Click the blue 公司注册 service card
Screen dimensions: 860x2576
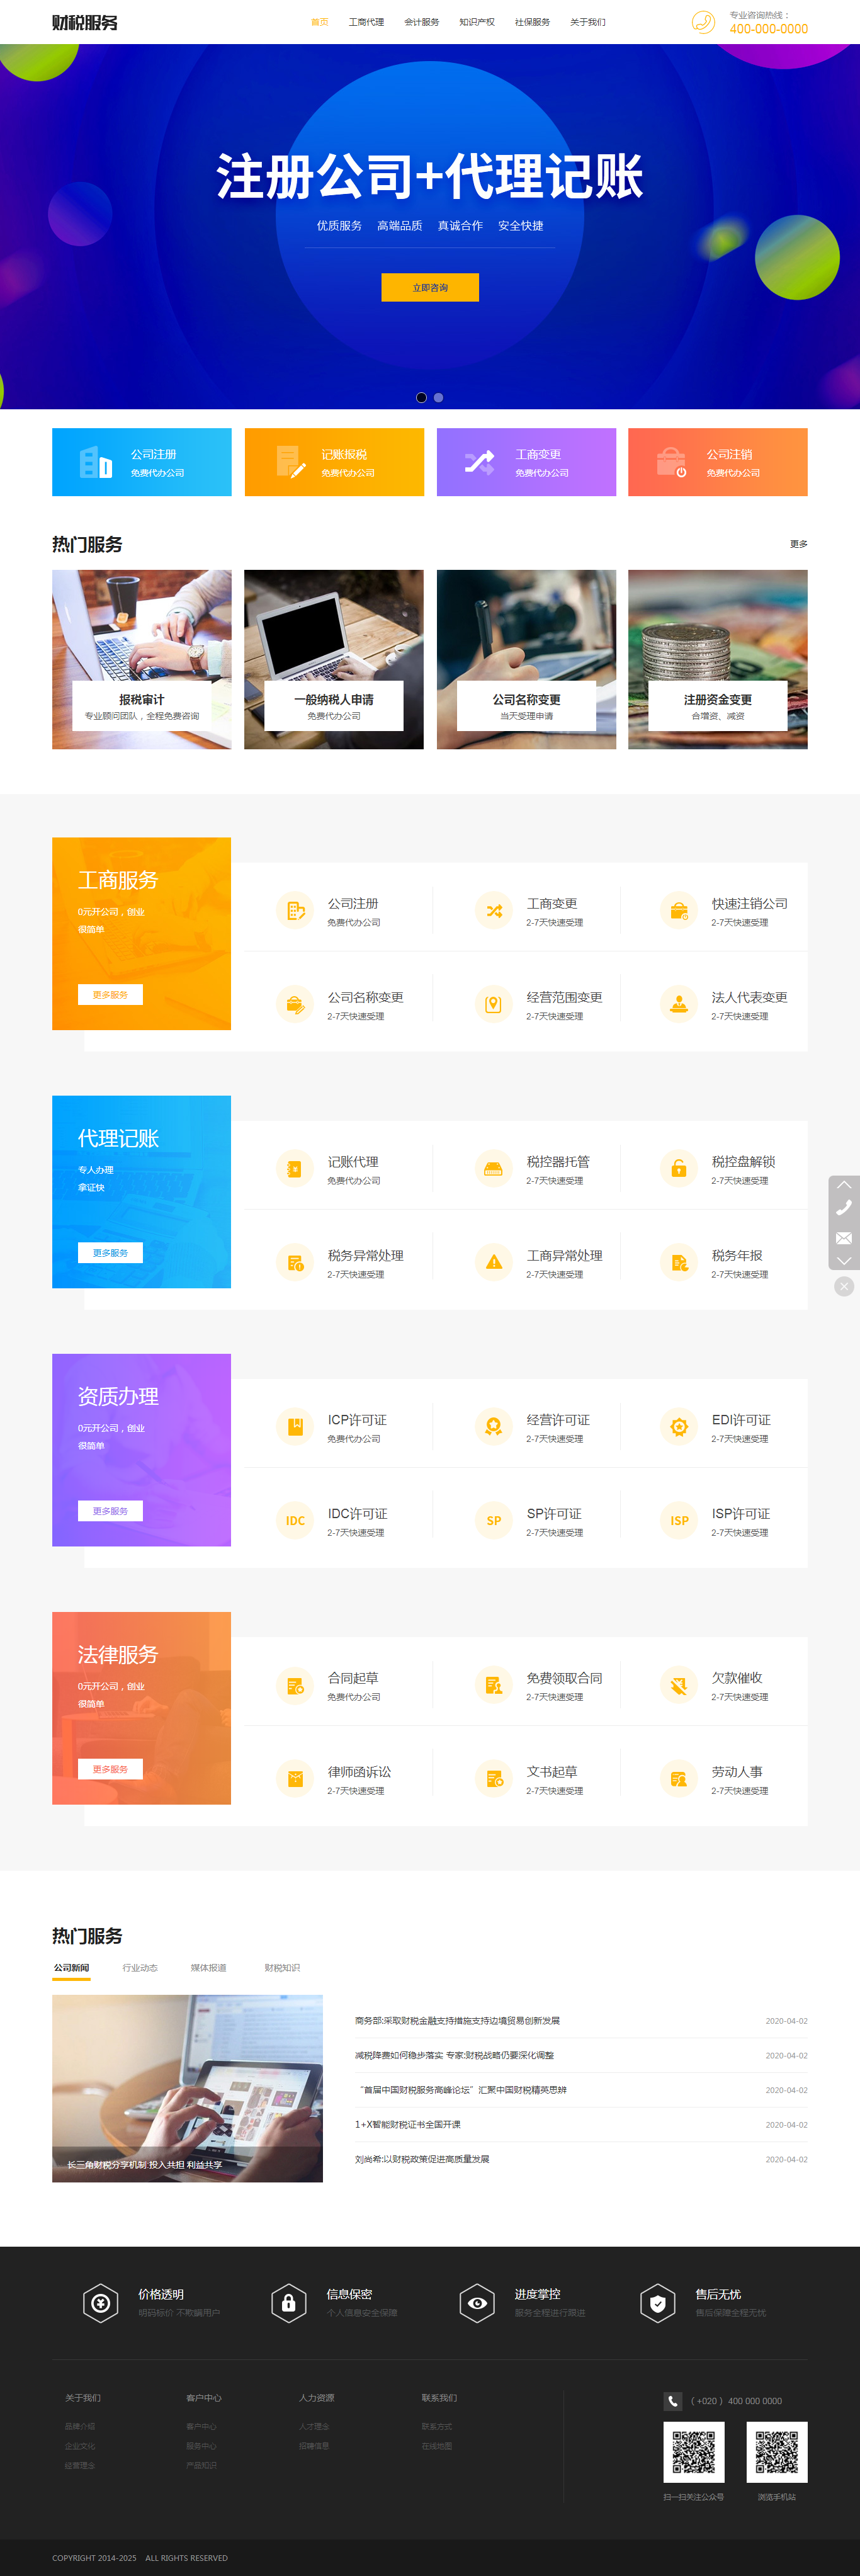click(x=142, y=462)
